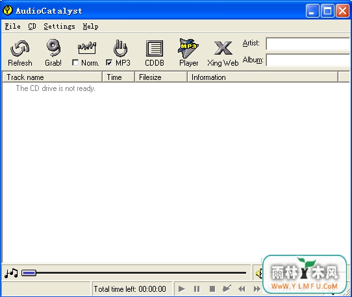Click the yellow speaker volume icon
The width and height of the screenshot is (352, 297).
[259, 273]
